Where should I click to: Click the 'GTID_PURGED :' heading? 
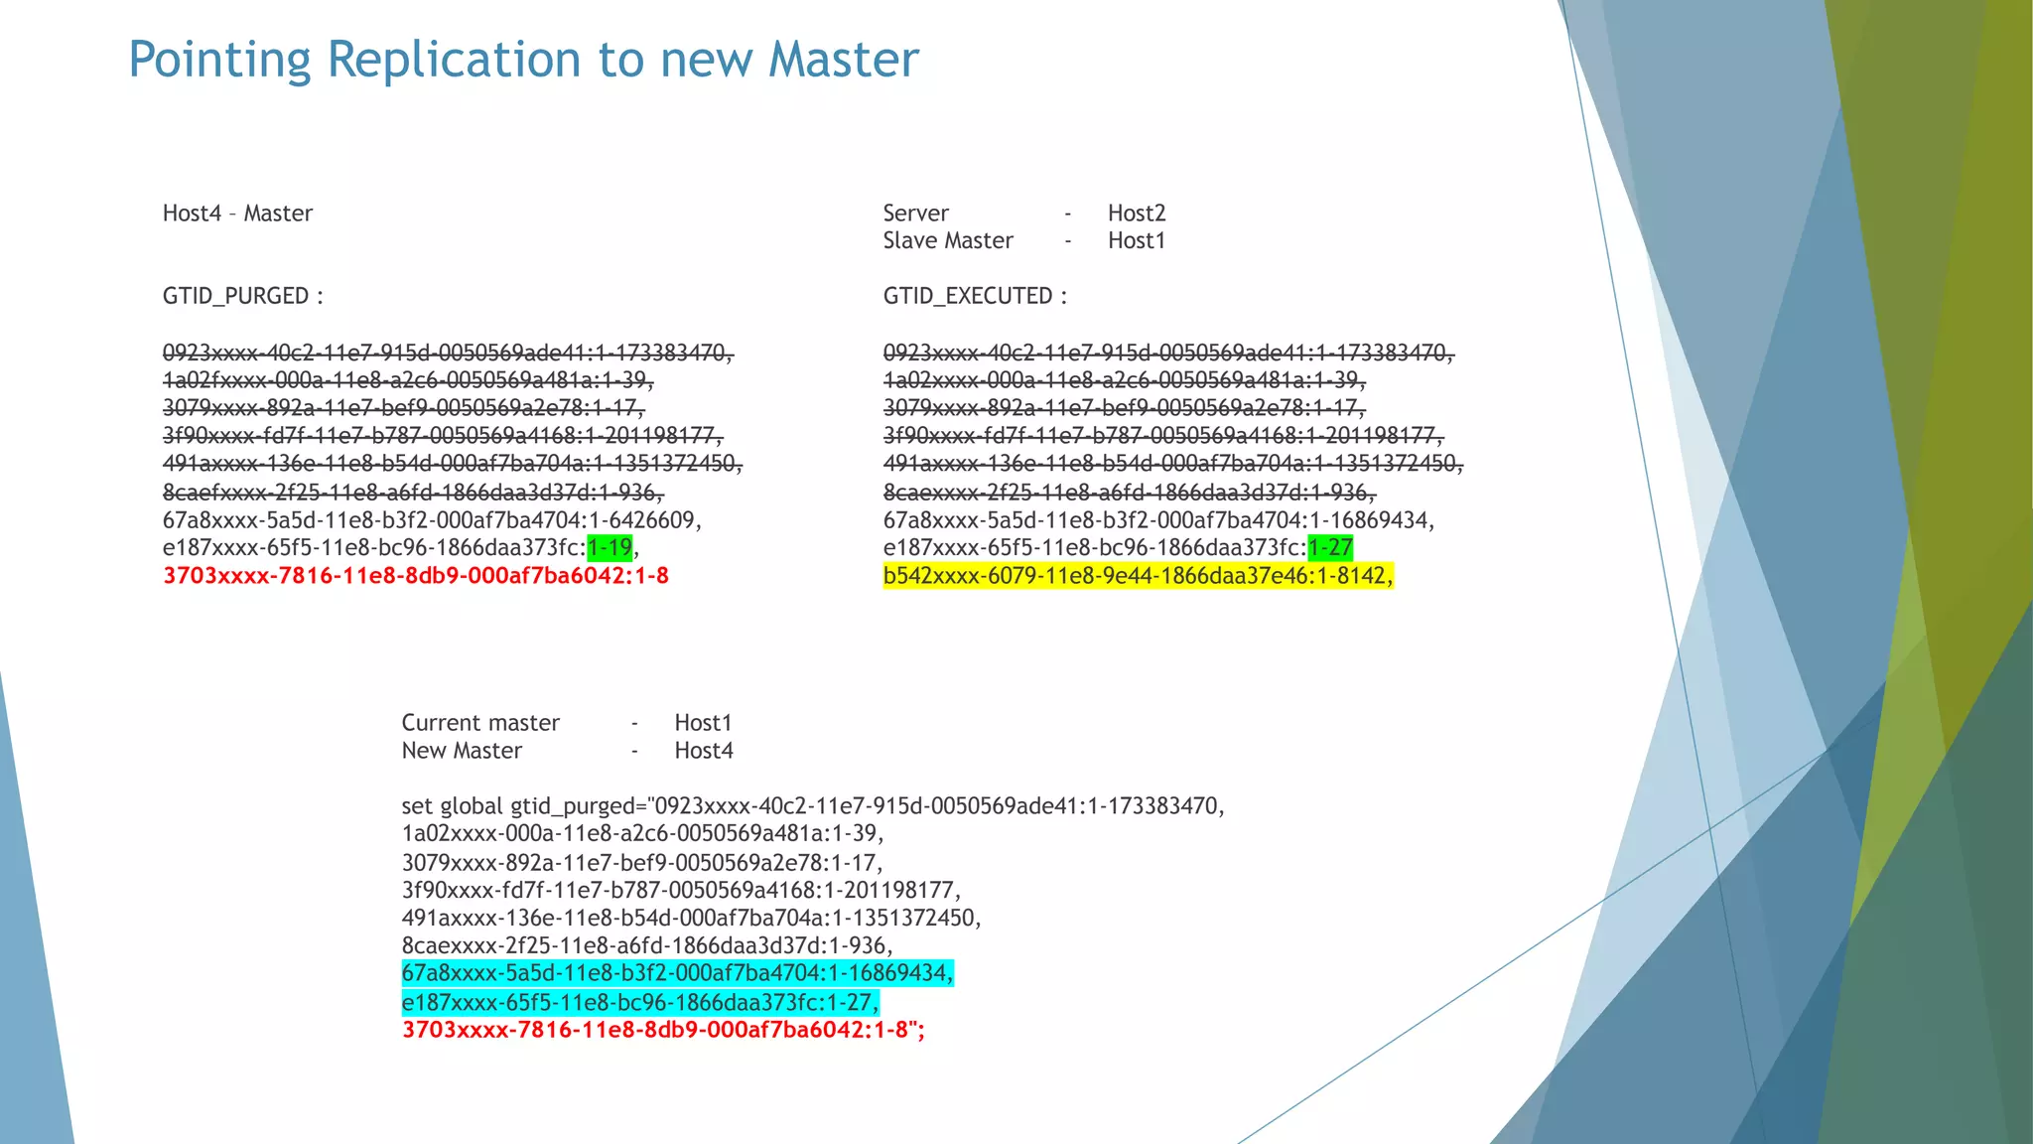(242, 296)
